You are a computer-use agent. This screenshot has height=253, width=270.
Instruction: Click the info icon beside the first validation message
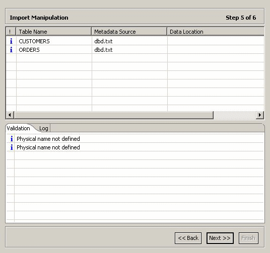[12, 139]
